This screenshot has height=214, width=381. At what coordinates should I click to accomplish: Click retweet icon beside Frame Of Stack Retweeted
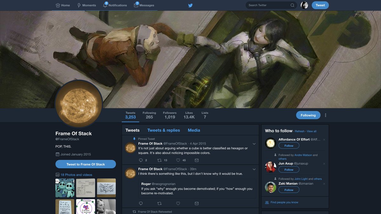pyautogui.click(x=134, y=212)
